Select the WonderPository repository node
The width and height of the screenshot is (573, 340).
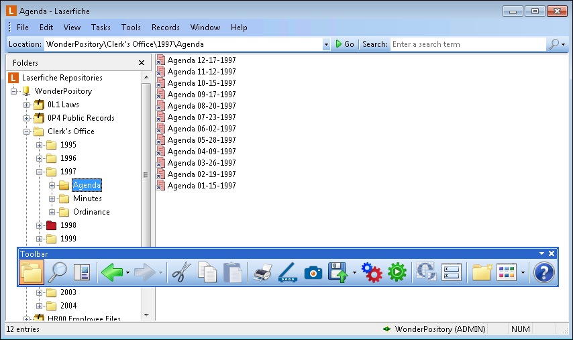coord(63,91)
